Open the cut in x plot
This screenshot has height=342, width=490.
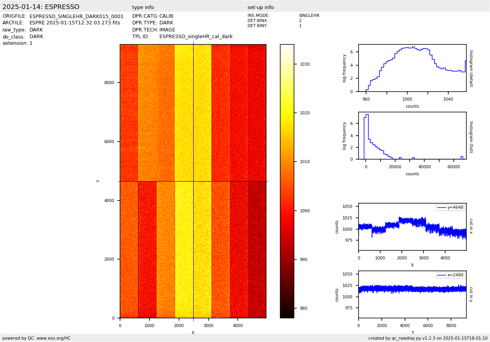[412, 227]
